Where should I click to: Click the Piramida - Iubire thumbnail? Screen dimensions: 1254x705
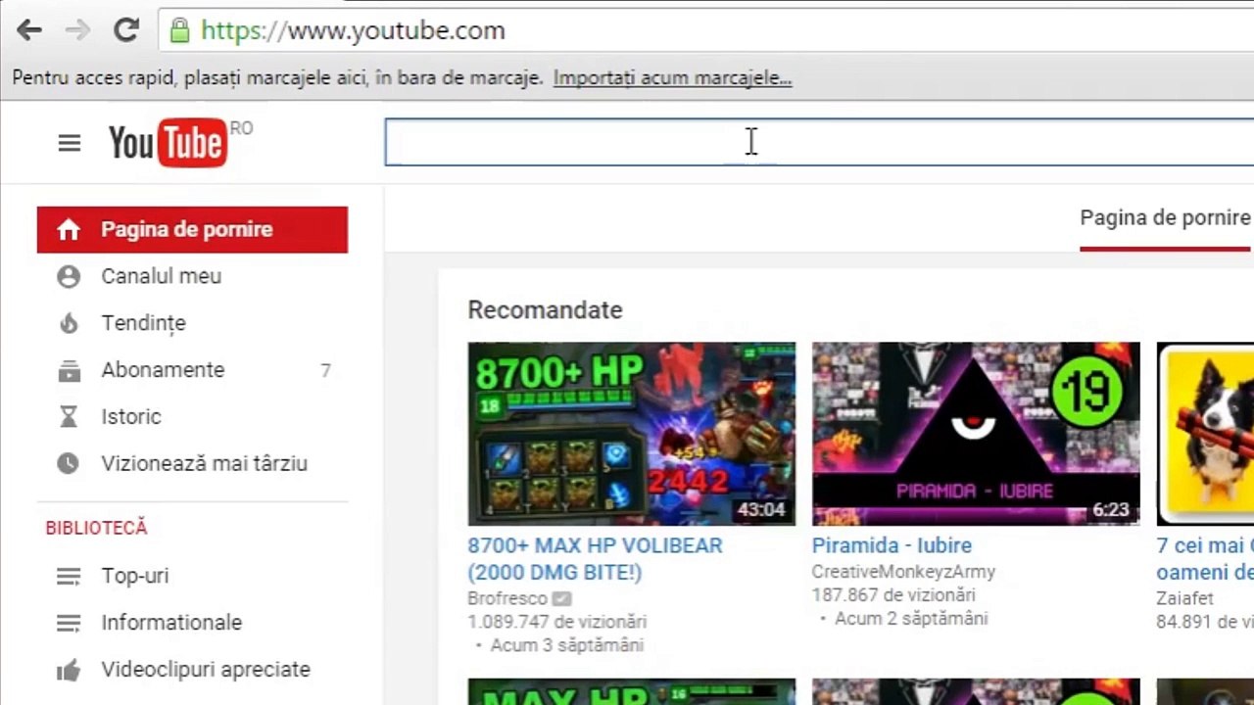pos(976,434)
